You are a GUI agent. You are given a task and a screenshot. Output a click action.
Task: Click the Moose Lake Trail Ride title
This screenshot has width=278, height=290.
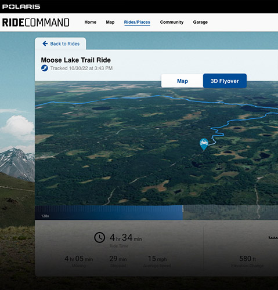pyautogui.click(x=76, y=60)
